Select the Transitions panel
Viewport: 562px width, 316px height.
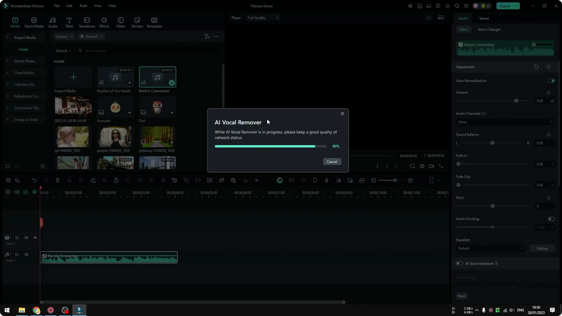click(87, 22)
